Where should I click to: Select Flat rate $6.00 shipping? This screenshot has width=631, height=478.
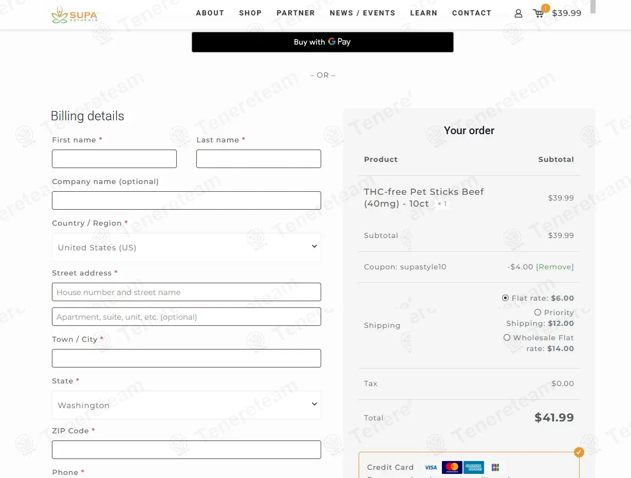506,298
